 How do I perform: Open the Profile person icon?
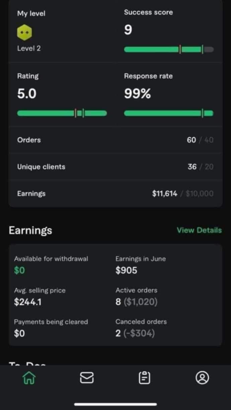coord(202,378)
